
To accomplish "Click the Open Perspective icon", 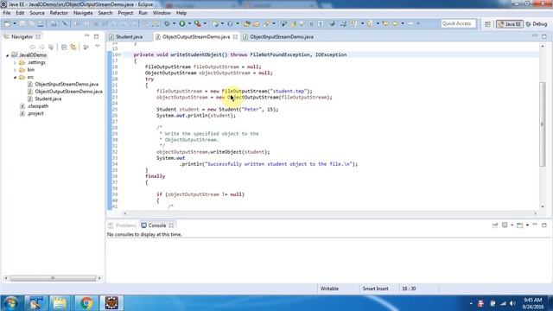I will click(487, 24).
